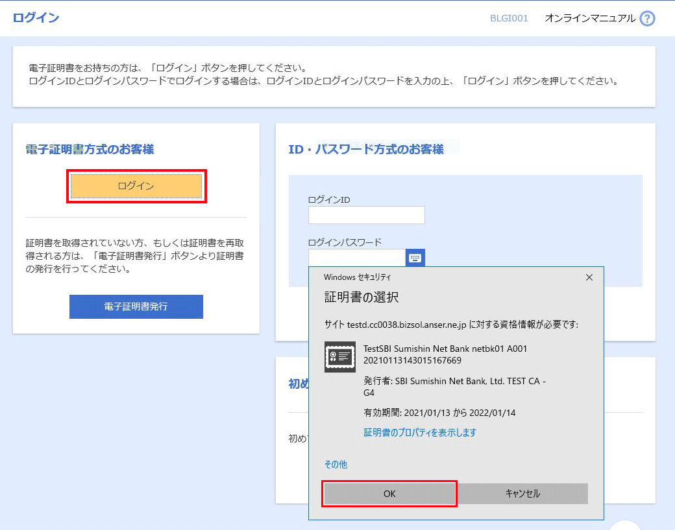The width and height of the screenshot is (675, 530).
Task: Select the certificate icon in the dialog
Action: click(x=339, y=357)
